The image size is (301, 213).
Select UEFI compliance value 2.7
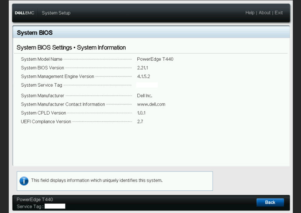(x=140, y=122)
